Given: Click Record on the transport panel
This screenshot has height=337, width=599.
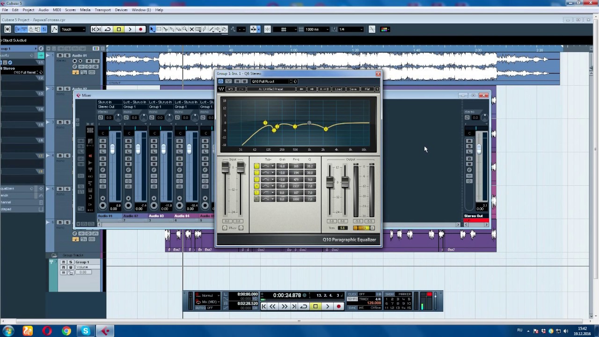Looking at the screenshot, I should (x=339, y=306).
